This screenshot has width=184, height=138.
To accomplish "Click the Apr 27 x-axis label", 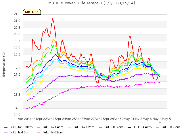I will 90,119.
